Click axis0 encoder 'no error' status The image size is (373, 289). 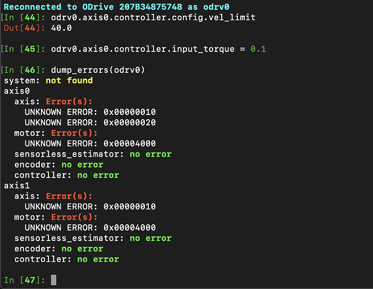[83, 165]
